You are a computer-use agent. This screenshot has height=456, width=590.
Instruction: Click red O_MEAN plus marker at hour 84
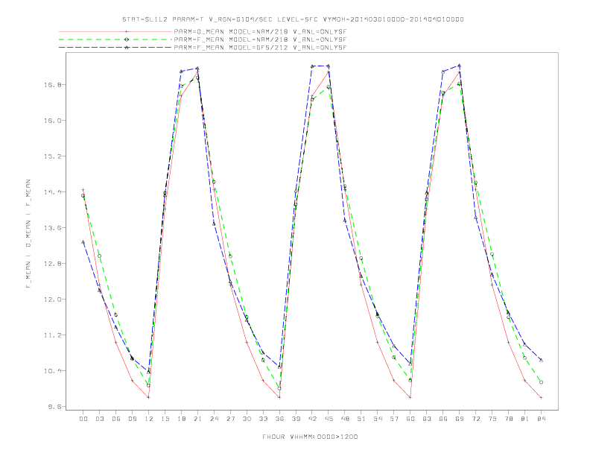point(541,397)
